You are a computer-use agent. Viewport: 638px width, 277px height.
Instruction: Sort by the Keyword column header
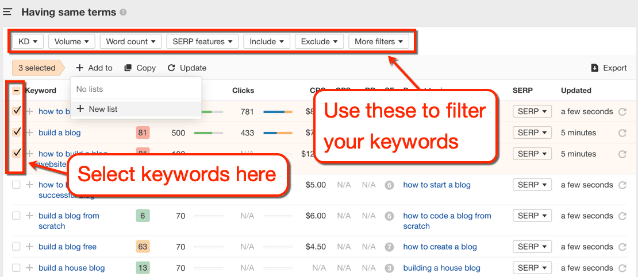(x=41, y=91)
